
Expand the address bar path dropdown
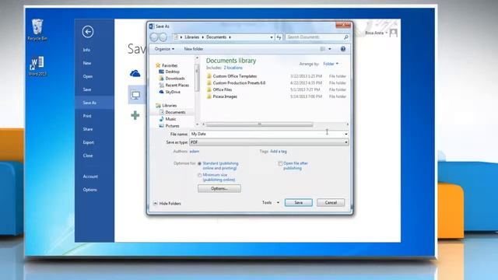[x=272, y=37]
